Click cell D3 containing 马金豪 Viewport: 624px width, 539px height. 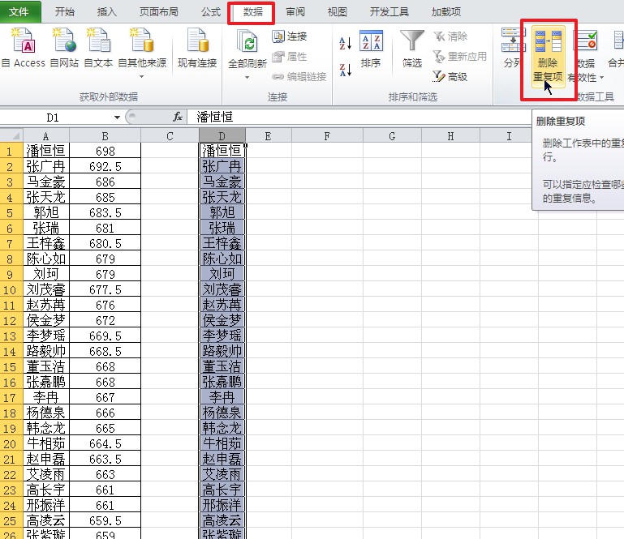pos(222,182)
